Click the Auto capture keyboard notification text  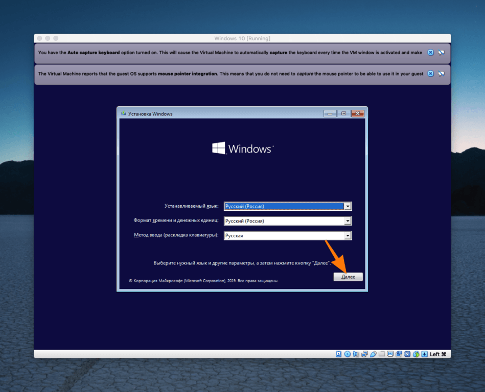230,53
